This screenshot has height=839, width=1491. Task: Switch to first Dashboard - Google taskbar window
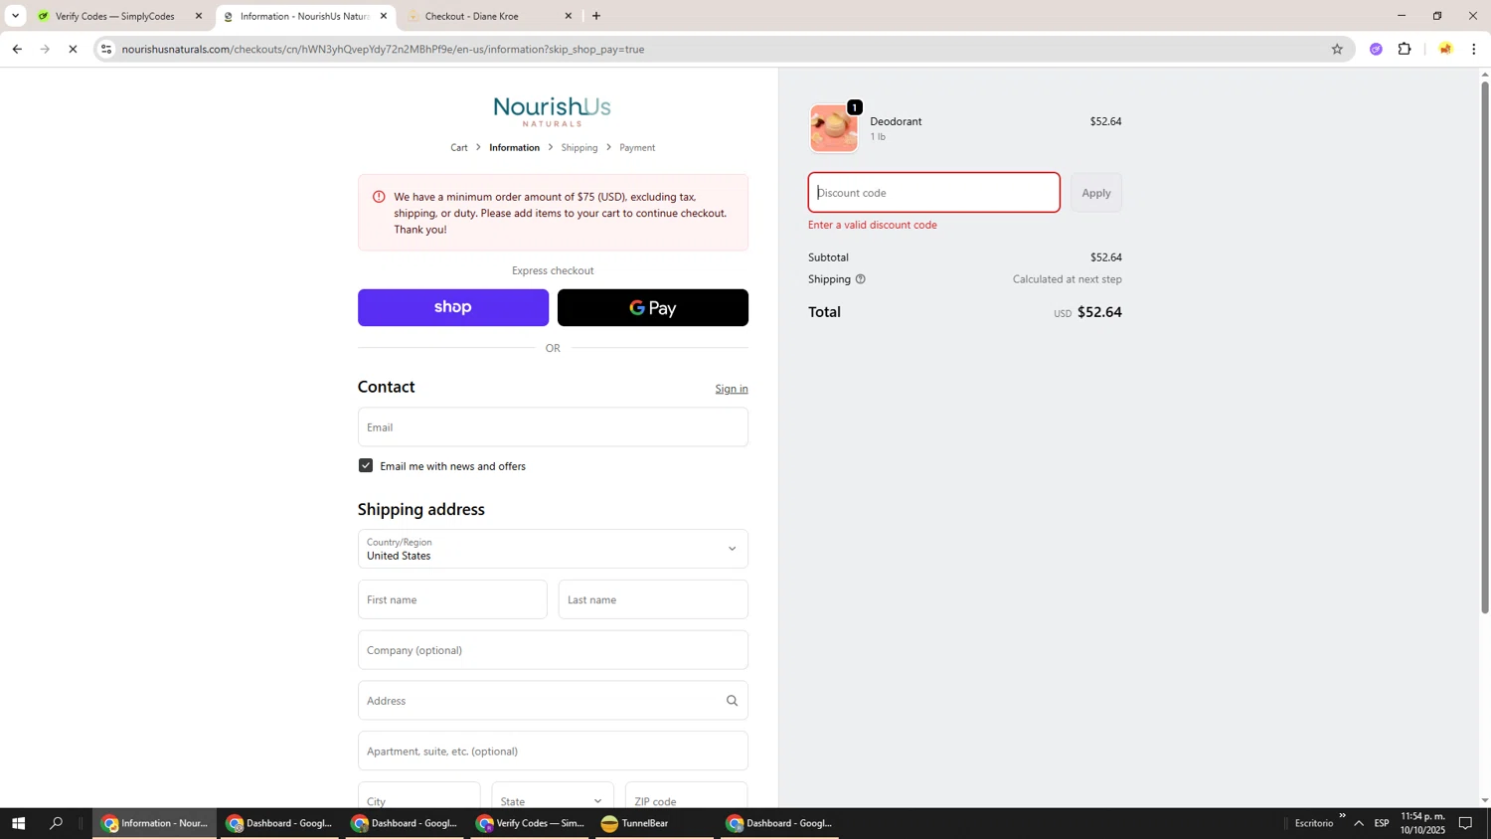(280, 823)
